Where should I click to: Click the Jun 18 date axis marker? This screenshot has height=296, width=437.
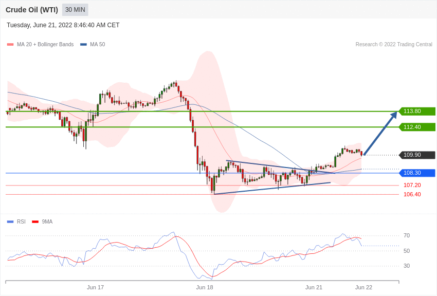[x=205, y=287]
